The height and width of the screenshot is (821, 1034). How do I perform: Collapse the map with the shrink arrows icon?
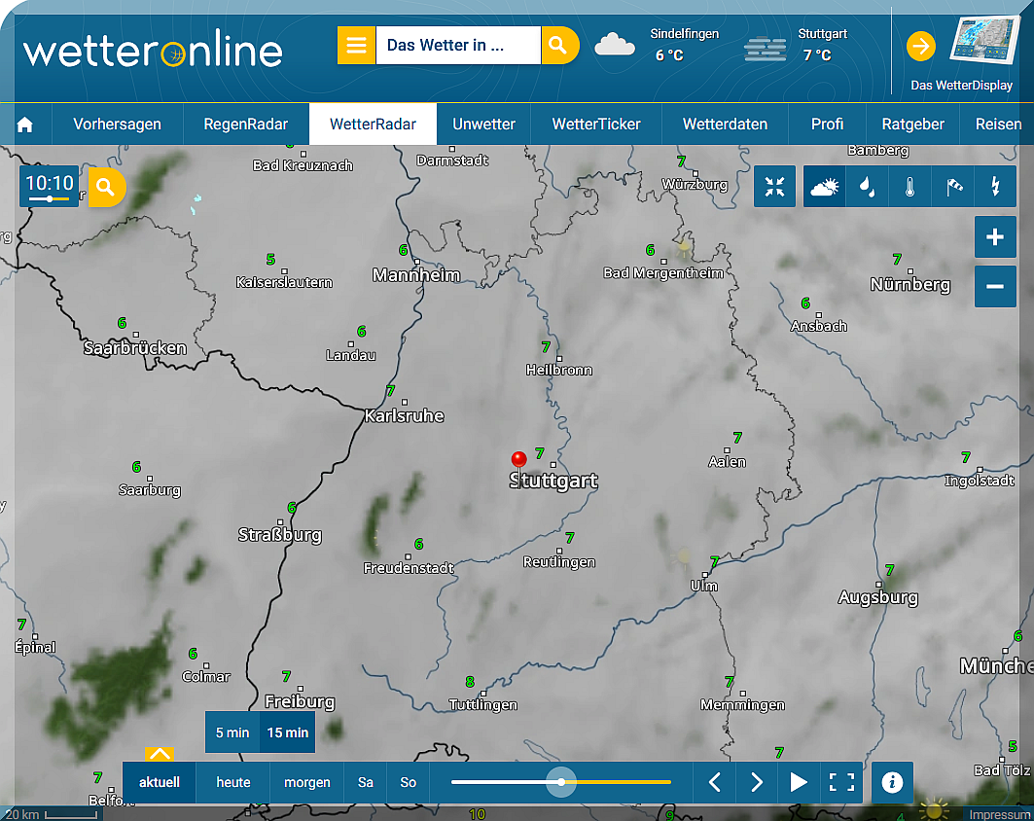pyautogui.click(x=775, y=187)
